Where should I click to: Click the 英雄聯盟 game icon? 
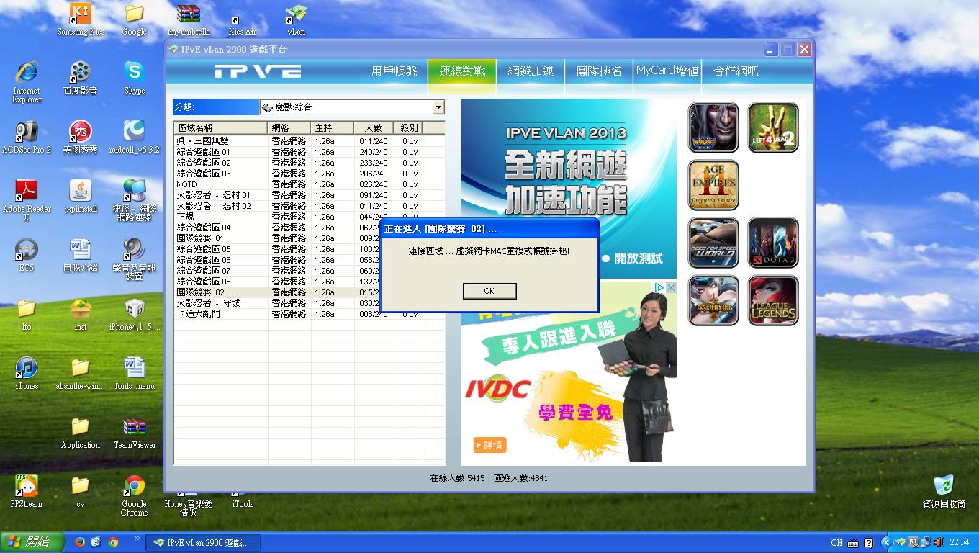713,300
